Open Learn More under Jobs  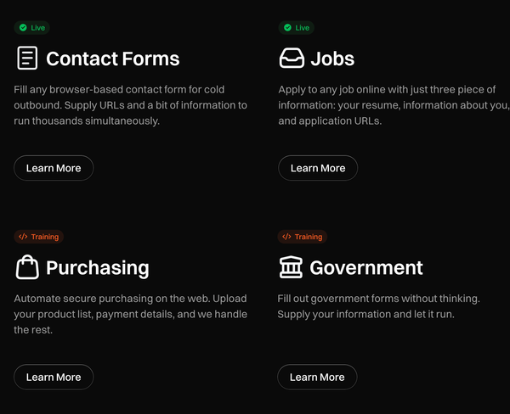click(318, 168)
